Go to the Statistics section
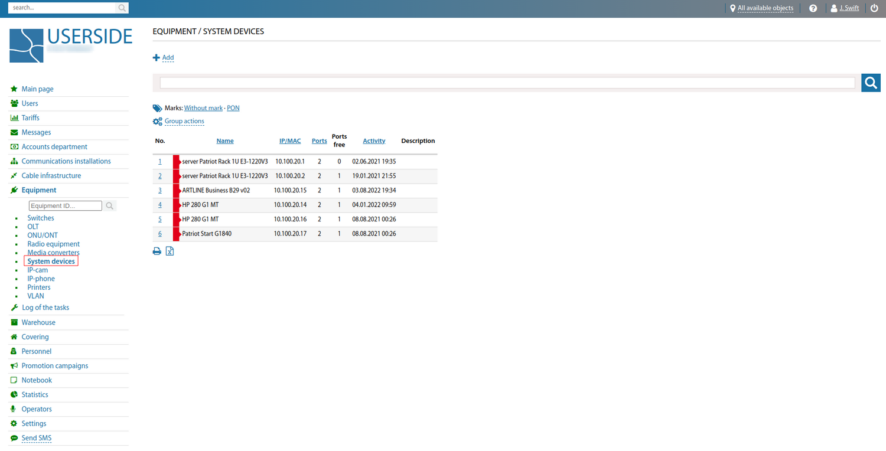This screenshot has width=886, height=451. point(35,394)
